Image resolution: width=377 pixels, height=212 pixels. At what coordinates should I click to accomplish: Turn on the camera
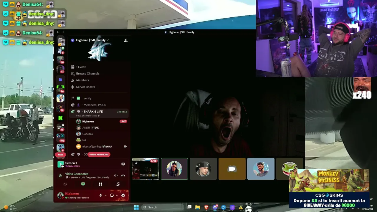(65, 184)
